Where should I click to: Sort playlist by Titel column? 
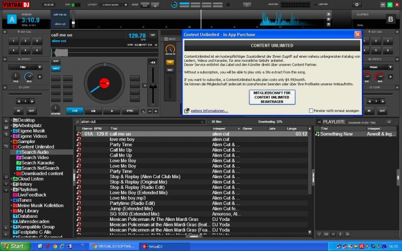tap(343, 129)
